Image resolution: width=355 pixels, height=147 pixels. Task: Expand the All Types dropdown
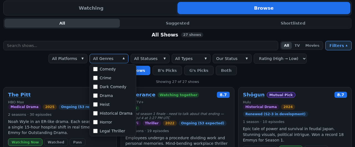pos(191,59)
